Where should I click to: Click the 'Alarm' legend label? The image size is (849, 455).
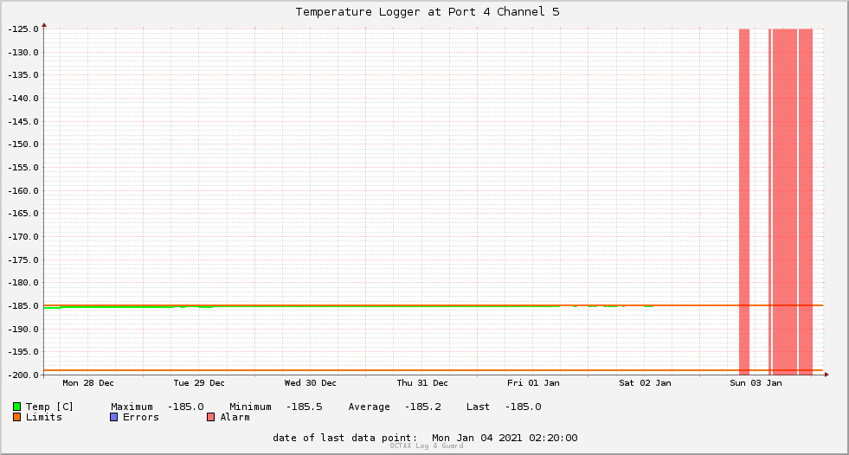(235, 417)
